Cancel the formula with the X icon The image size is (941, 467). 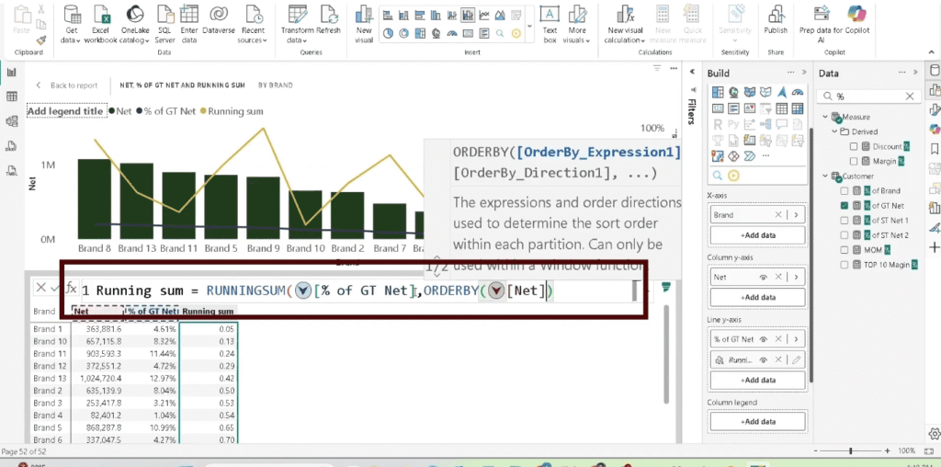40,288
